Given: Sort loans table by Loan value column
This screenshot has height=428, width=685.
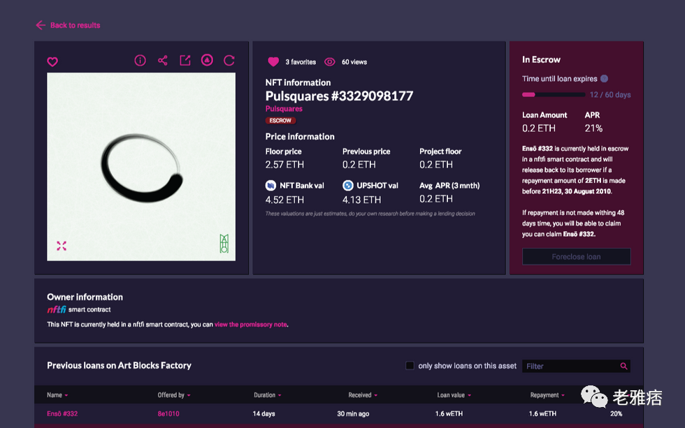Looking at the screenshot, I should 454,395.
